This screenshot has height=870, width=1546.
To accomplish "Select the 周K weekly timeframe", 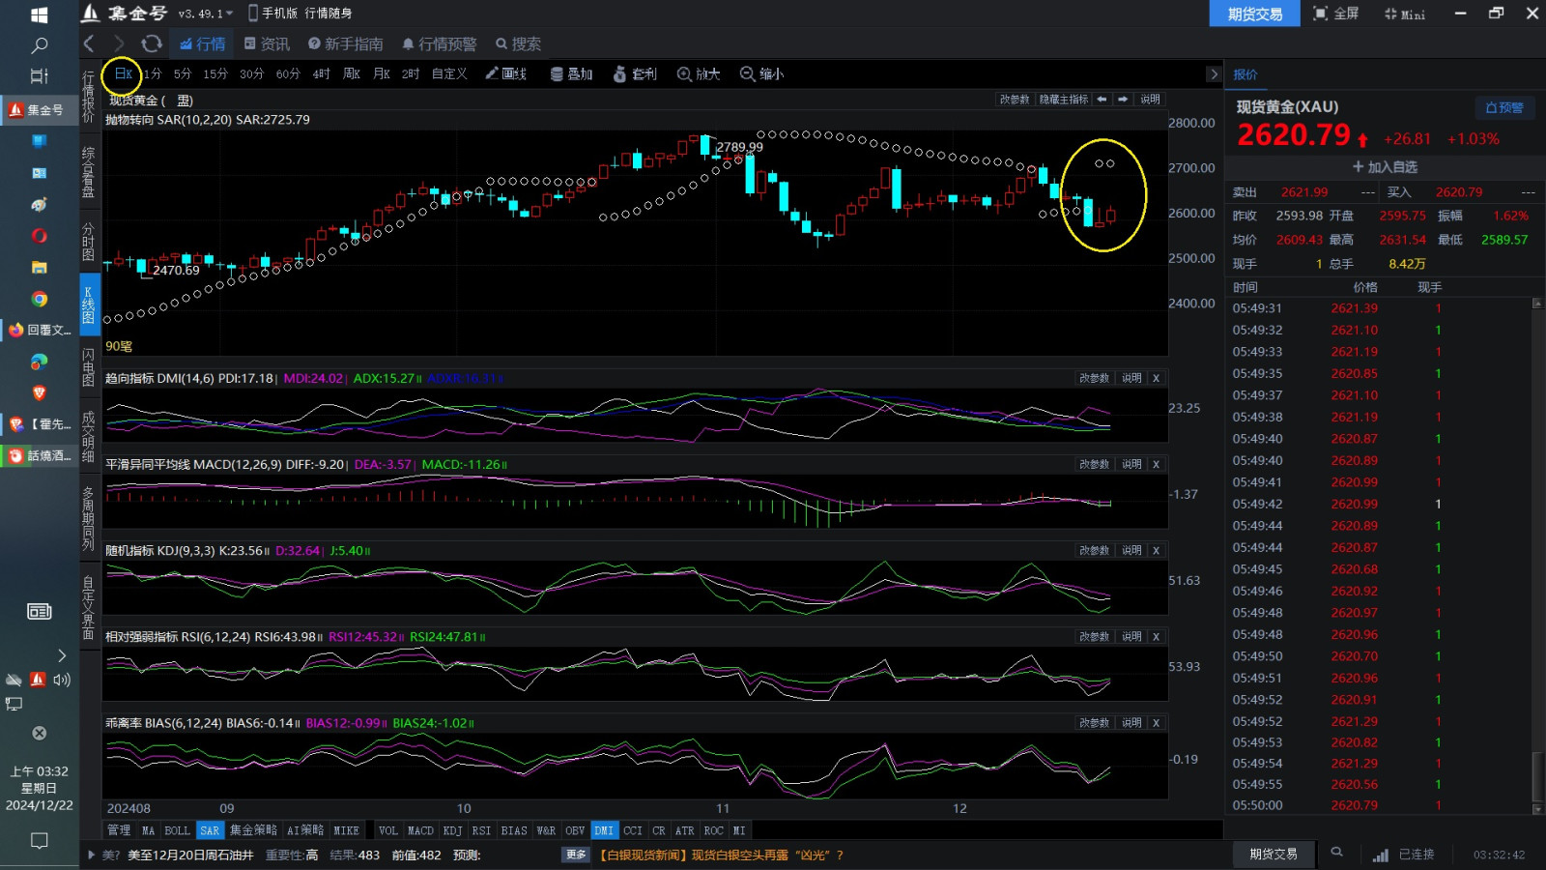I will coord(352,73).
